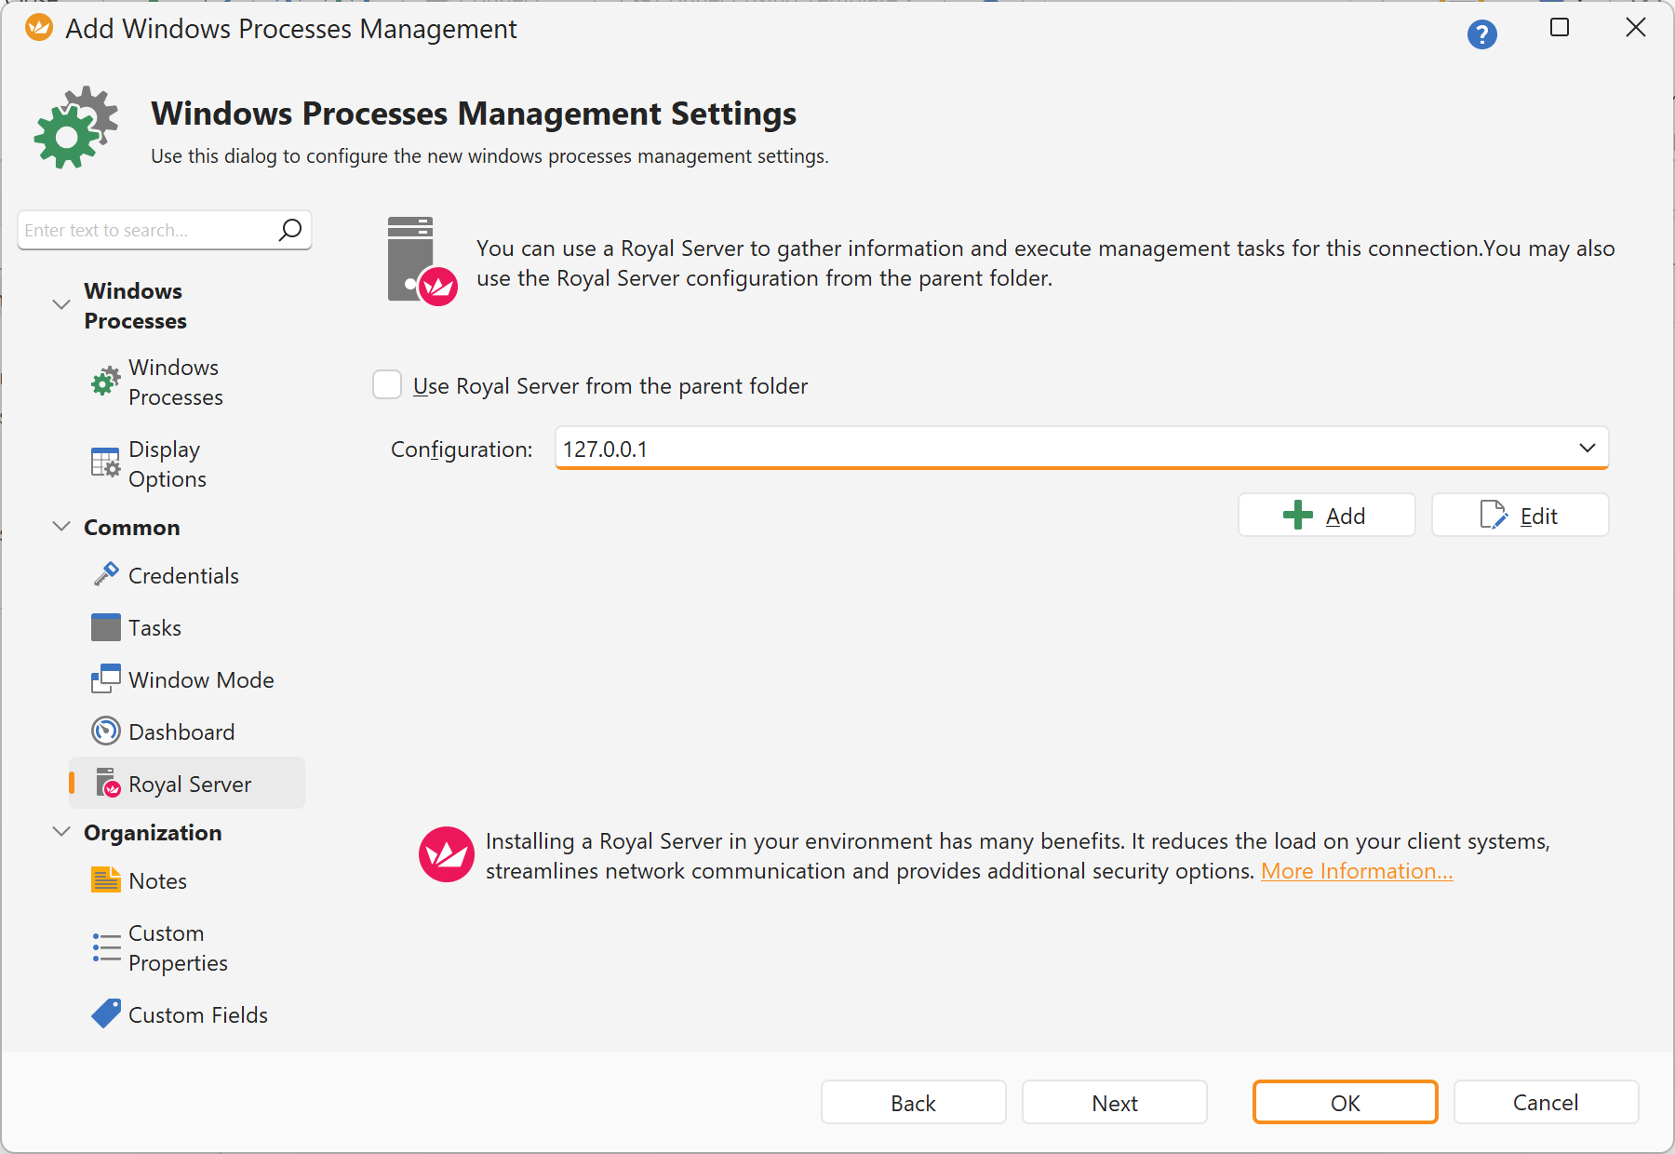Focus the settings search text field
The image size is (1675, 1154).
tap(149, 230)
